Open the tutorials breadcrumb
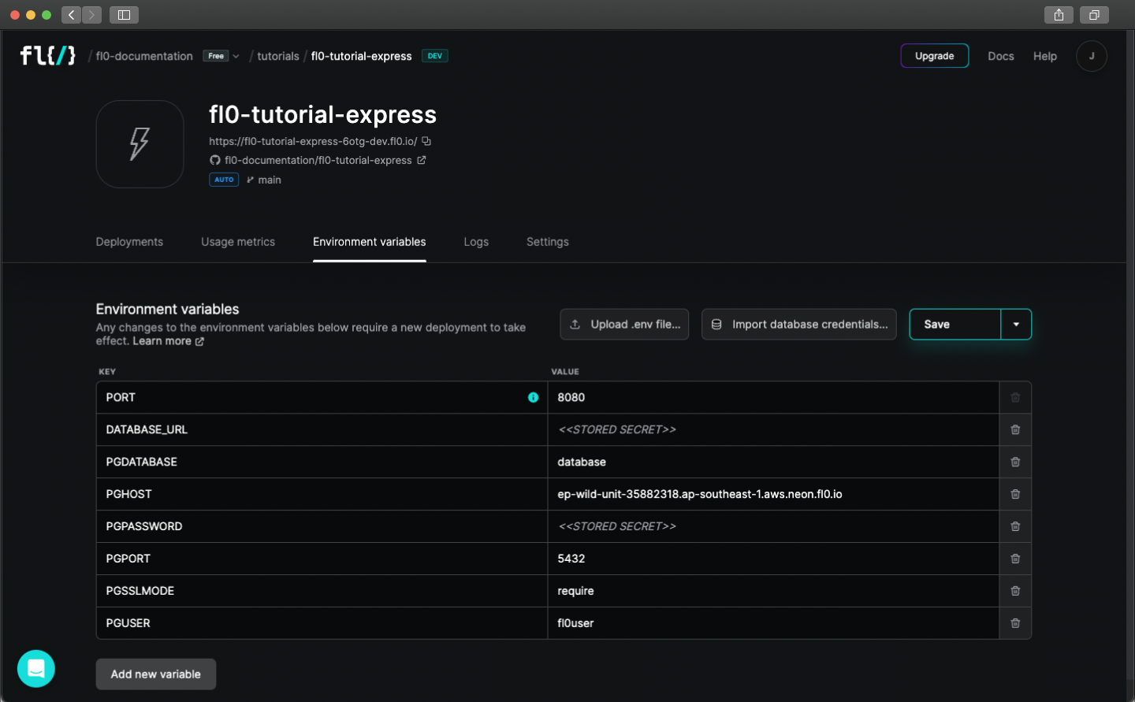 [278, 56]
